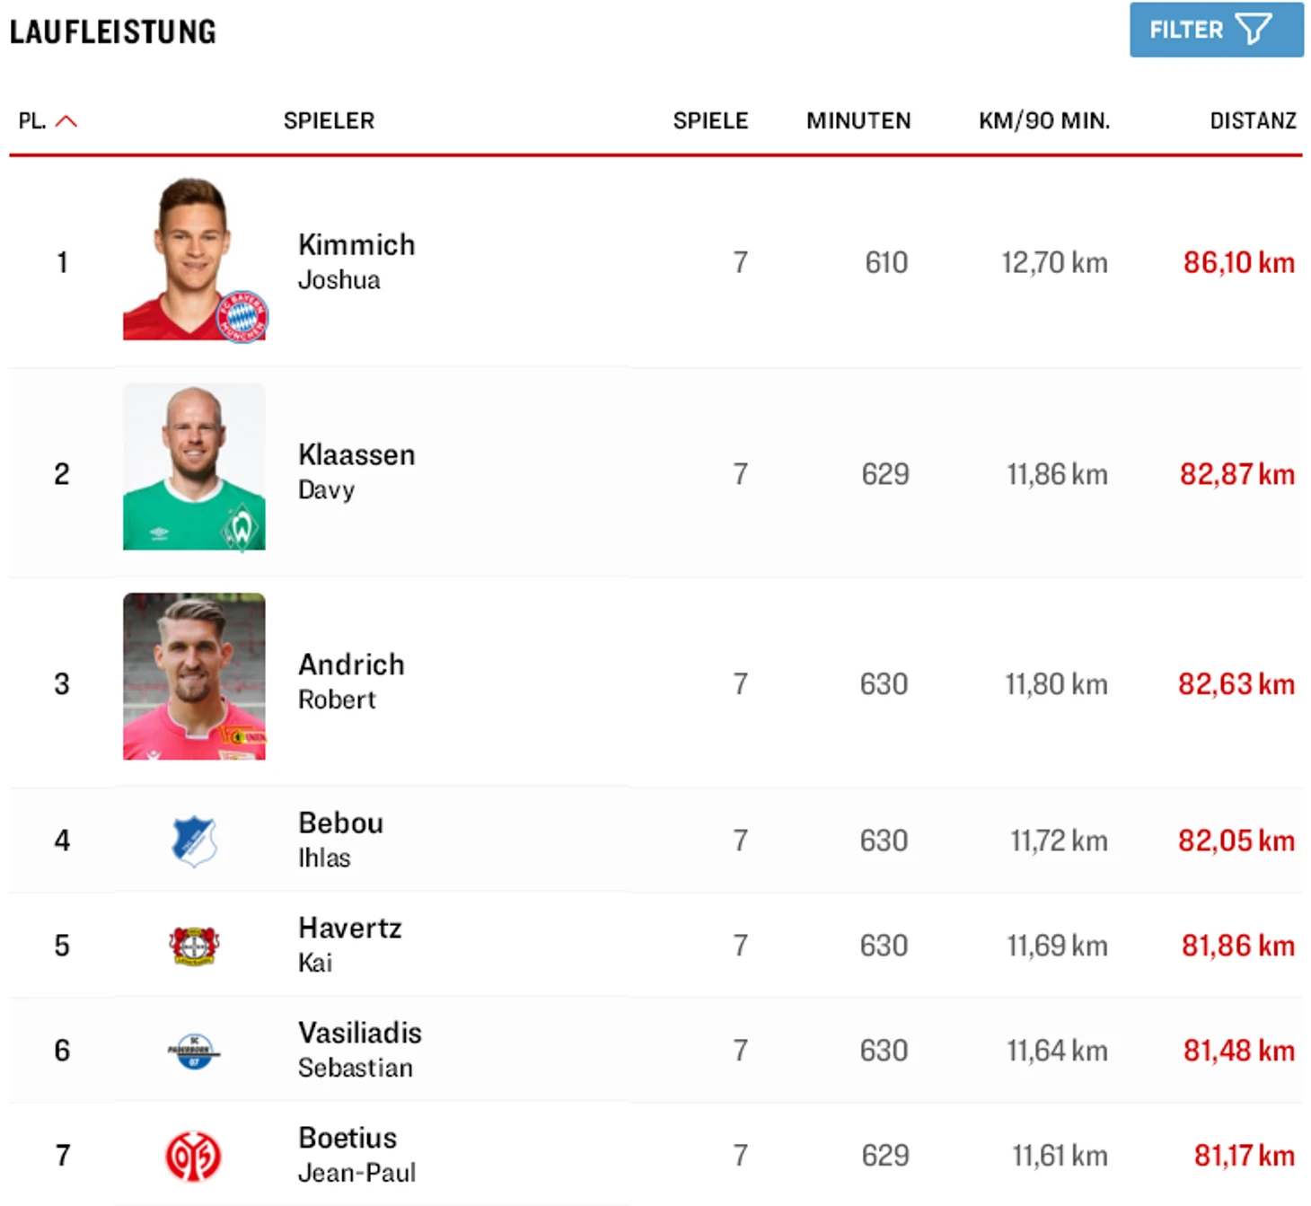This screenshot has width=1311, height=1206.
Task: Toggle the PL. sort arrow
Action: click(x=66, y=121)
